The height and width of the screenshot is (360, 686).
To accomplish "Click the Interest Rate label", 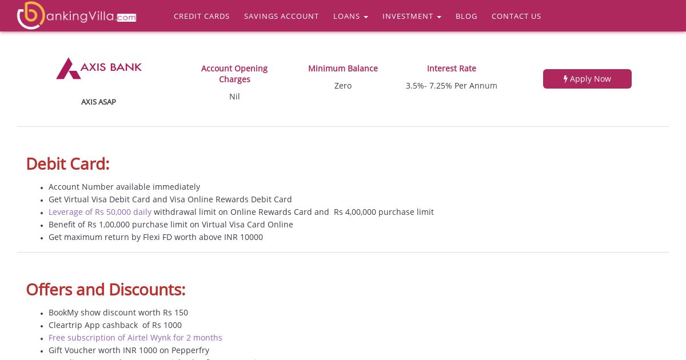I will (x=452, y=69).
